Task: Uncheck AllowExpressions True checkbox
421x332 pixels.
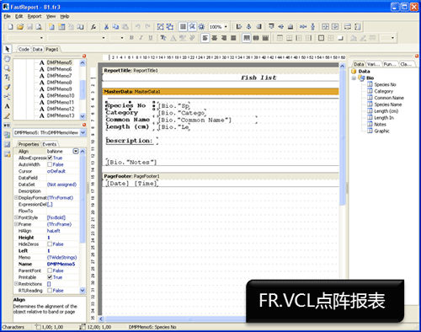Action: click(x=50, y=158)
